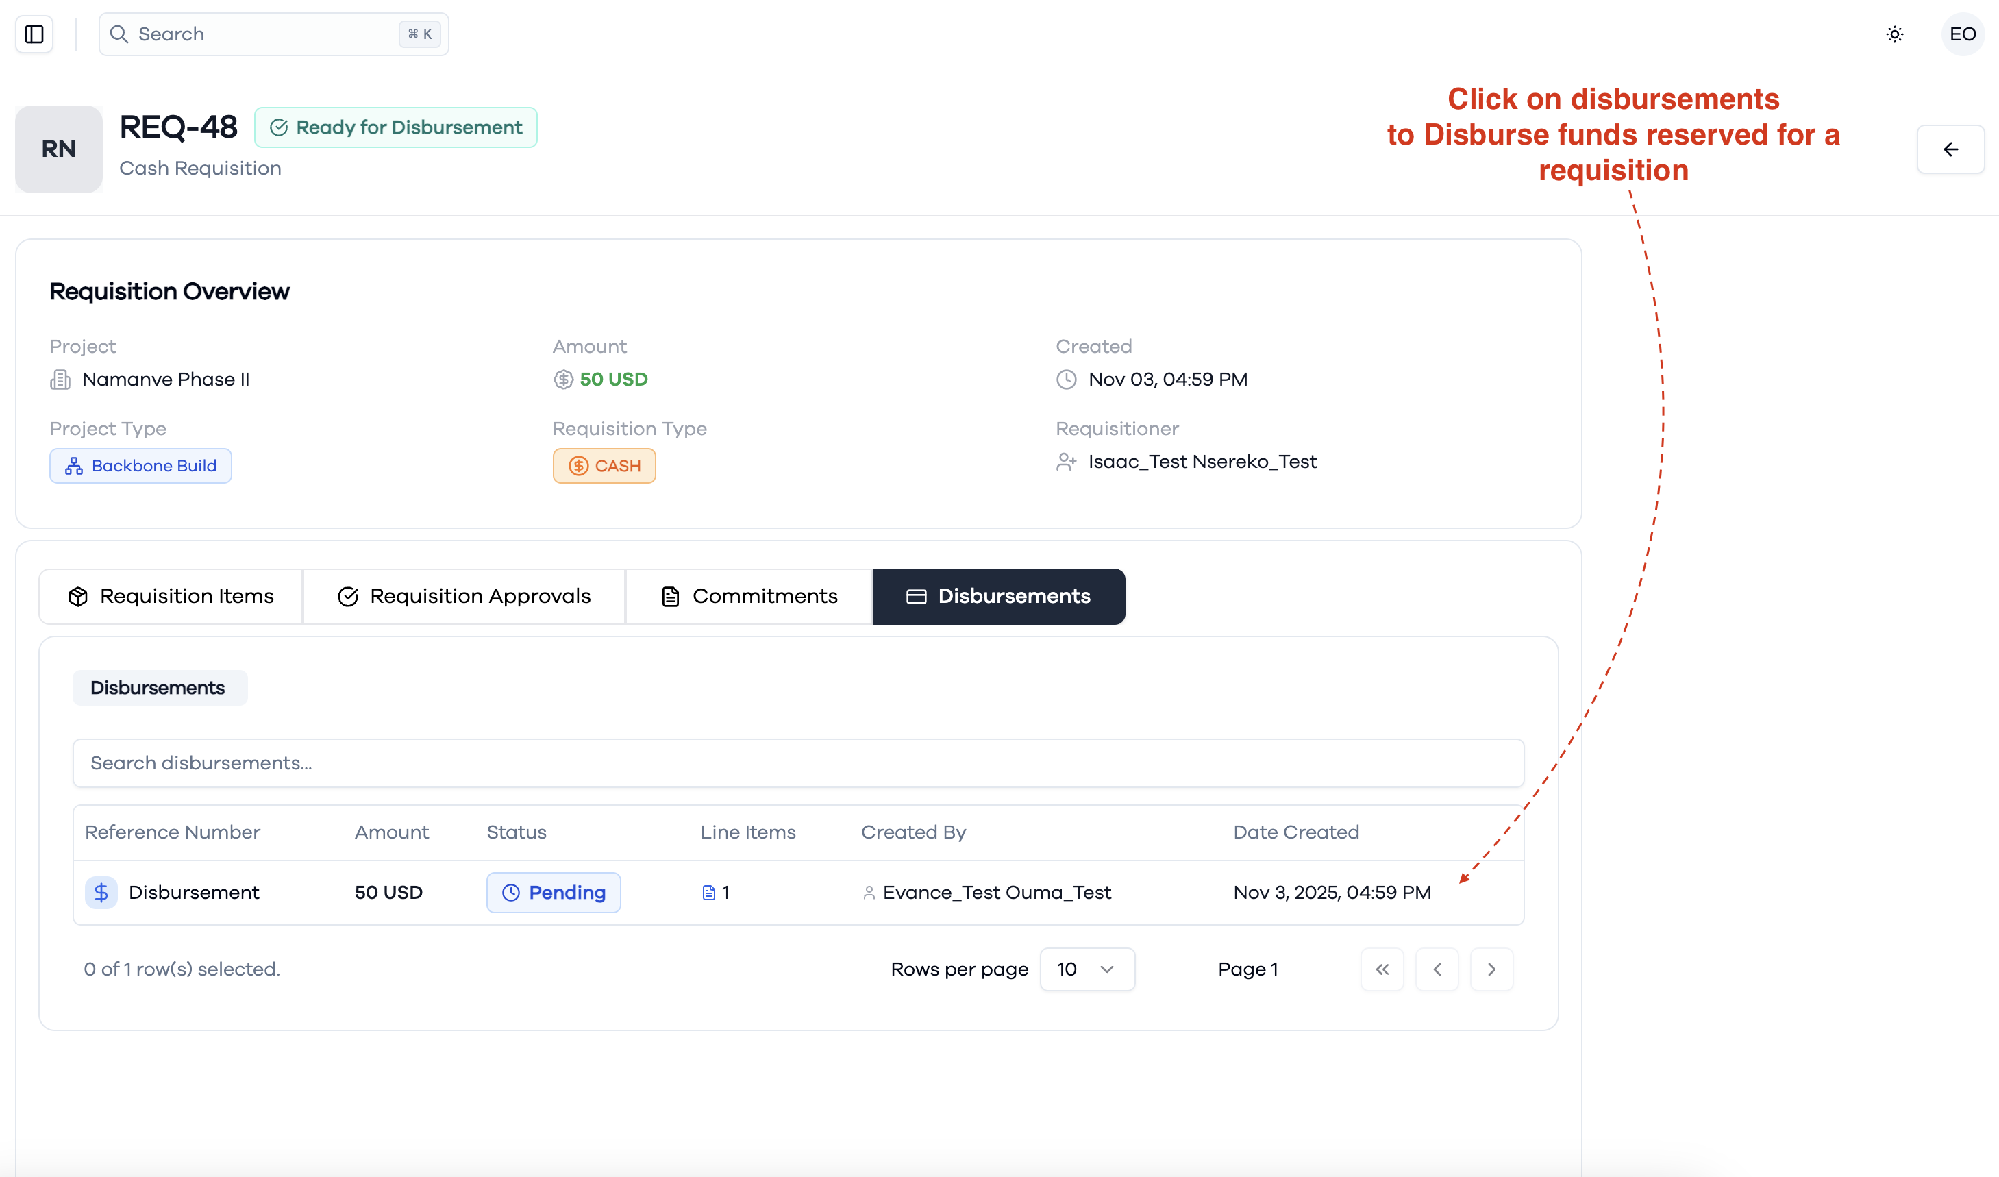The height and width of the screenshot is (1177, 1999).
Task: Expand the Rows per page dropdown
Action: tap(1087, 969)
